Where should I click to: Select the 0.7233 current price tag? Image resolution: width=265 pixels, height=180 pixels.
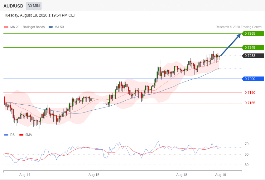[x=253, y=56]
